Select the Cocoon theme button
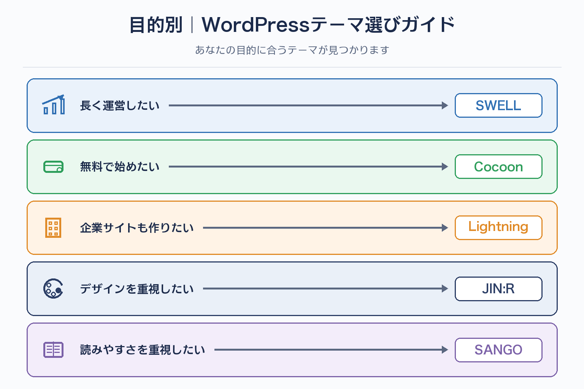584x389 pixels. (498, 167)
